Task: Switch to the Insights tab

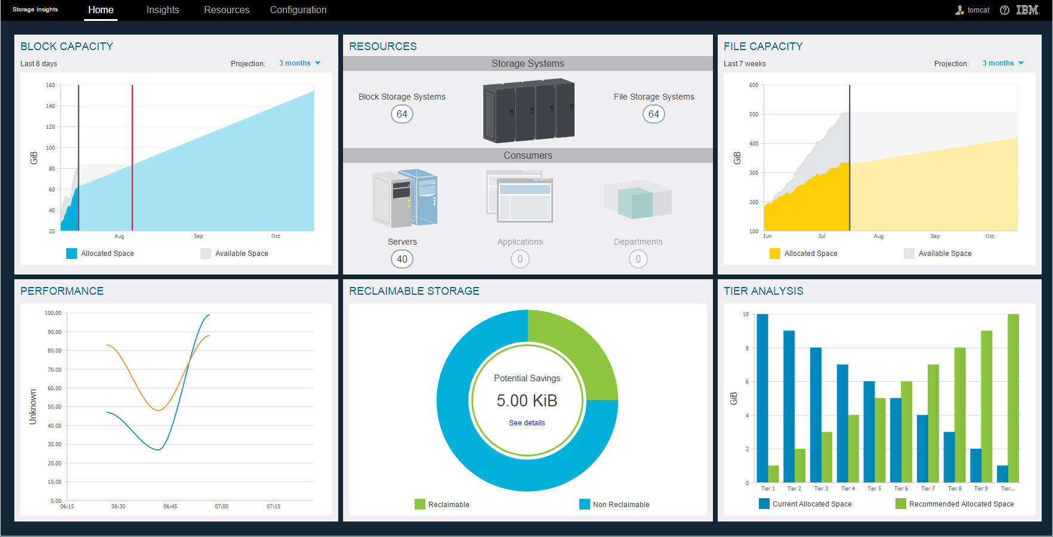Action: click(162, 10)
